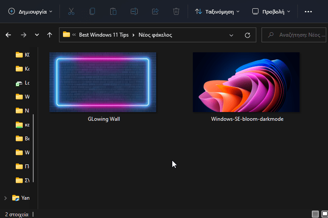Click Best Windows 11 Tips breadcrumb
Viewport: 328px width, 218px height.
104,35
